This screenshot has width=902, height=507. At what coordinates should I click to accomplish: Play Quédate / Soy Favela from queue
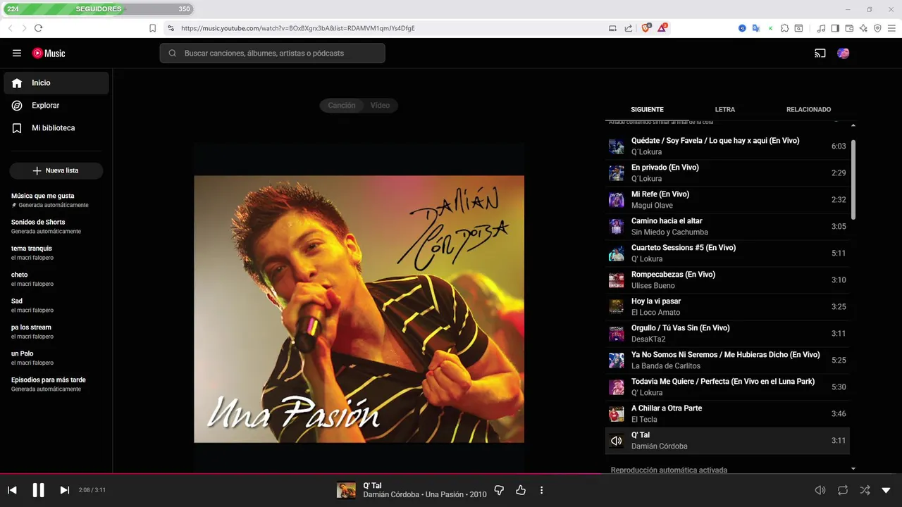point(727,146)
